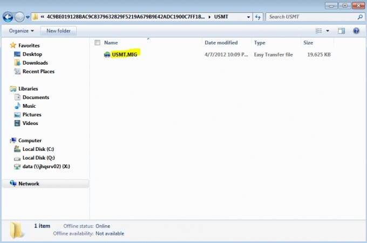Sort by the Type column header
The width and height of the screenshot is (367, 243).
coord(260,43)
